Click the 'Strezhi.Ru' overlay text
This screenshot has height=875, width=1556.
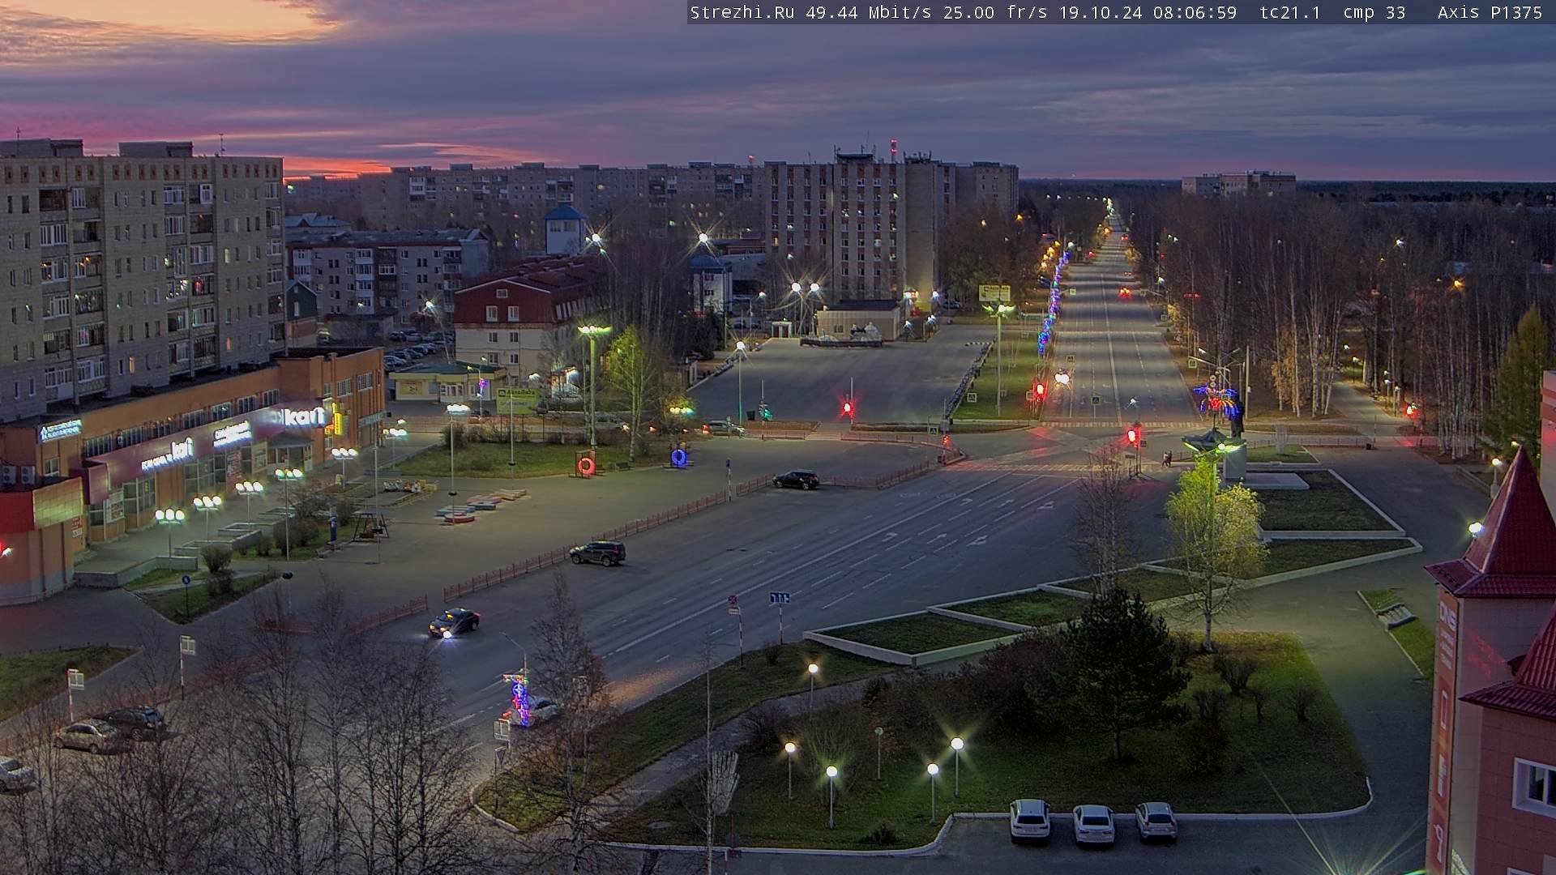(742, 12)
